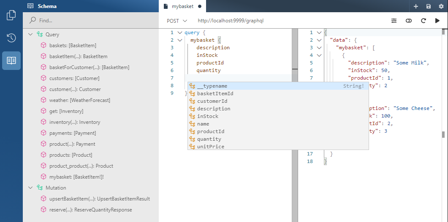
Task: Click cube icon next to baskets field
Action: click(x=43, y=45)
